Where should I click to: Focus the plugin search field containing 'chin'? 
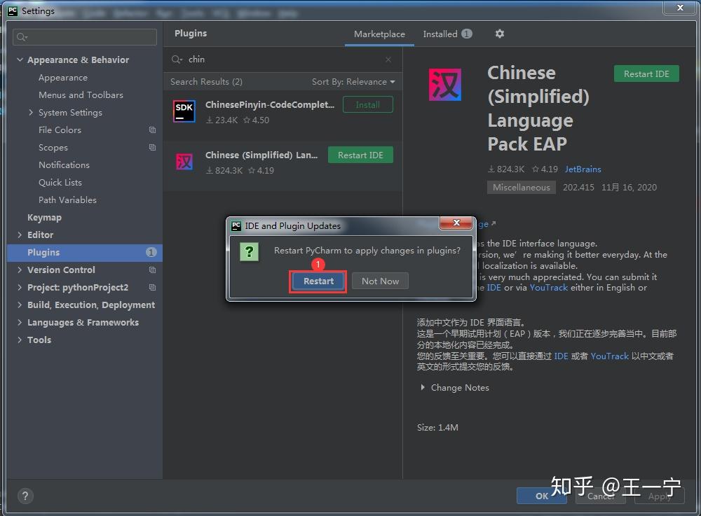tap(285, 60)
